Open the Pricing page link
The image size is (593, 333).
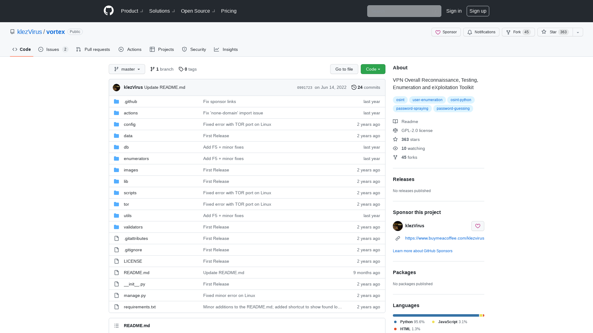click(229, 11)
